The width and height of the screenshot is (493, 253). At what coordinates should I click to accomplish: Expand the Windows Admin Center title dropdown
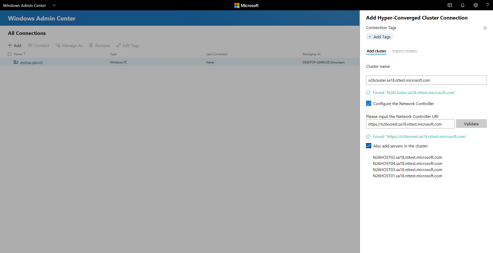pos(54,5)
